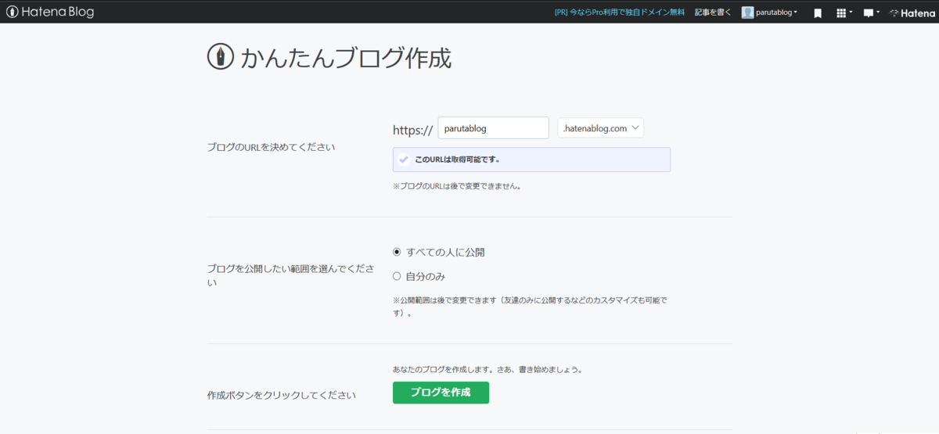
Task: Open the bookmark icon in header
Action: (x=818, y=13)
